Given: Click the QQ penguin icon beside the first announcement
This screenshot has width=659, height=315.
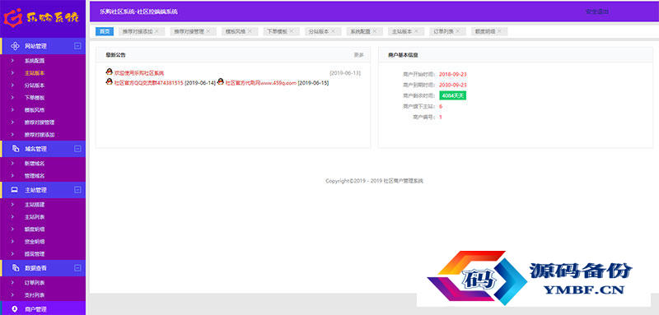Looking at the screenshot, I should (110, 72).
